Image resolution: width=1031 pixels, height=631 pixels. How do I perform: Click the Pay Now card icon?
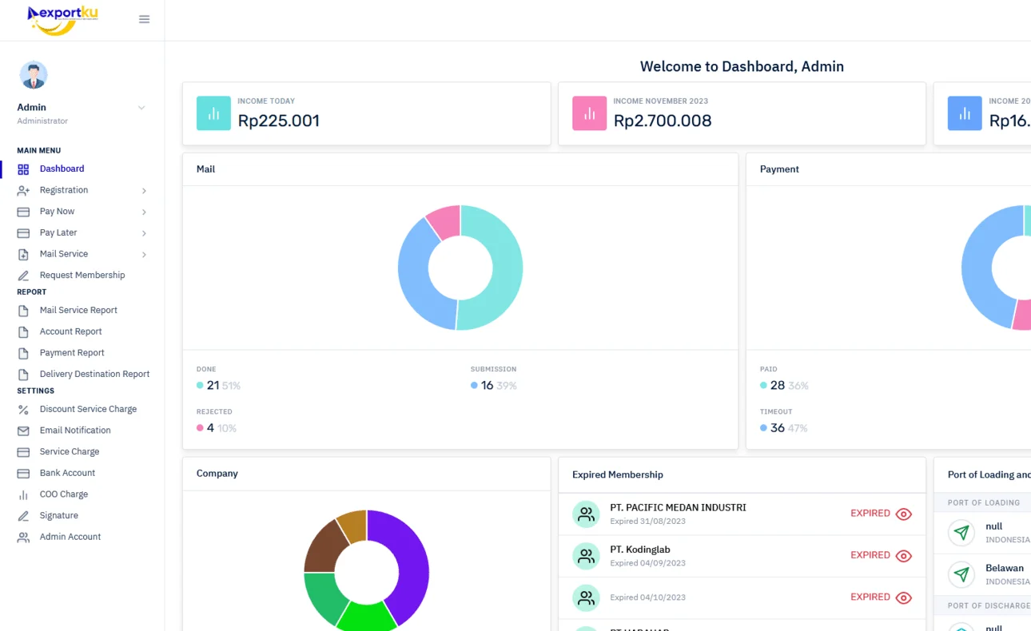pos(23,212)
